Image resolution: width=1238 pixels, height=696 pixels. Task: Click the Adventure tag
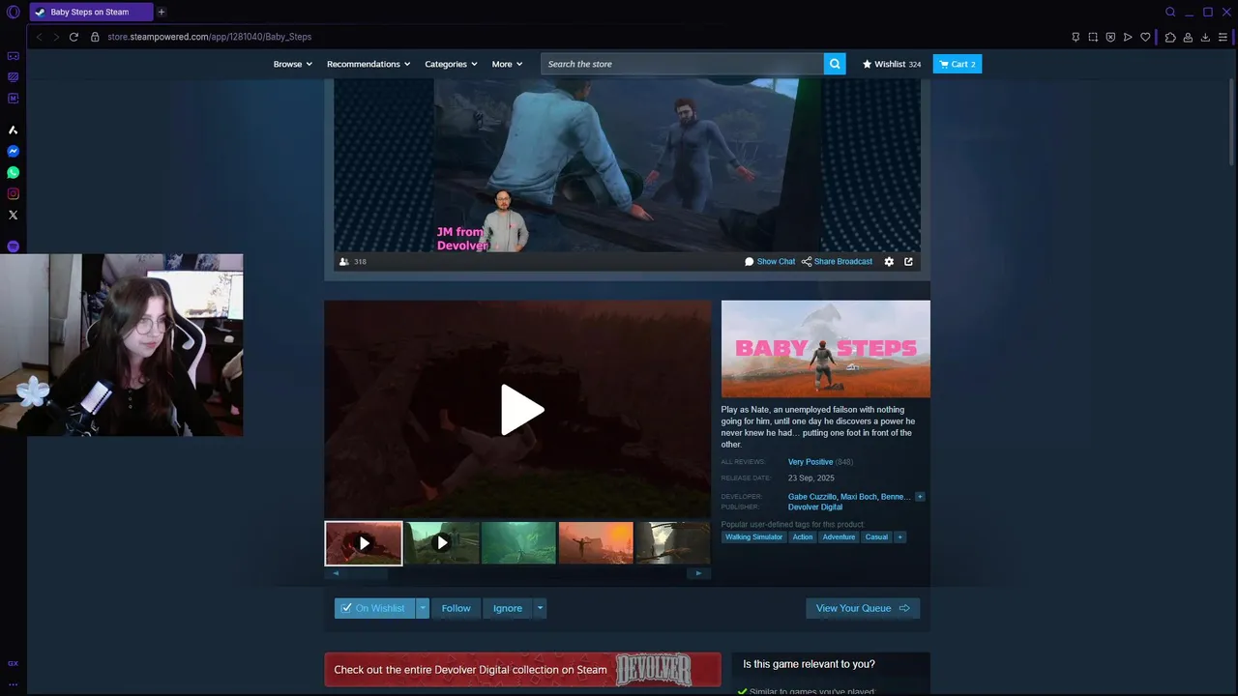(839, 536)
